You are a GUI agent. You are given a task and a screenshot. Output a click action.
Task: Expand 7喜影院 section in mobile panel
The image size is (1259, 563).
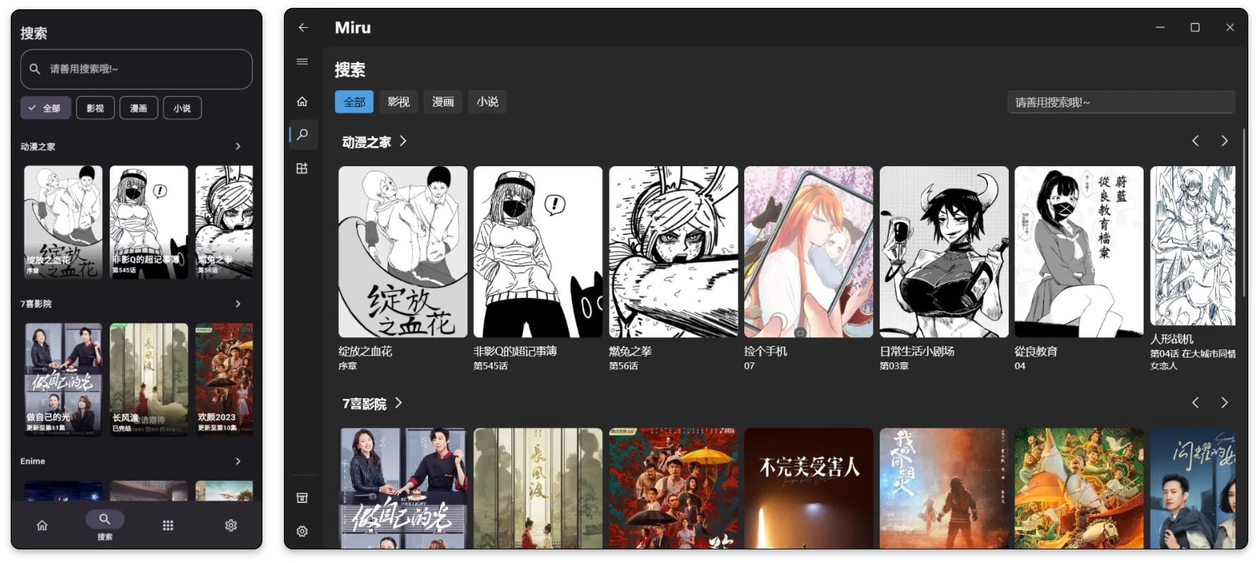(x=238, y=304)
